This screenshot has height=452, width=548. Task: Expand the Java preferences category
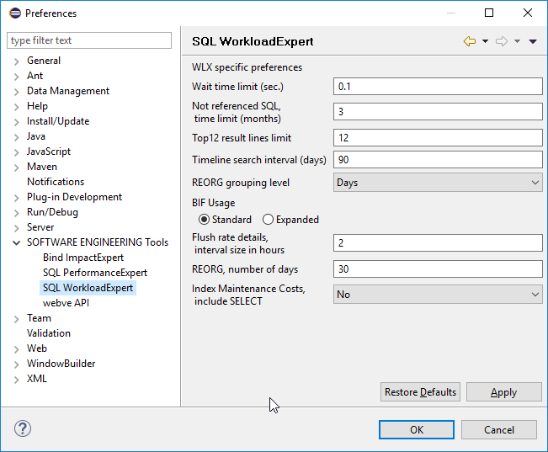pyautogui.click(x=17, y=136)
